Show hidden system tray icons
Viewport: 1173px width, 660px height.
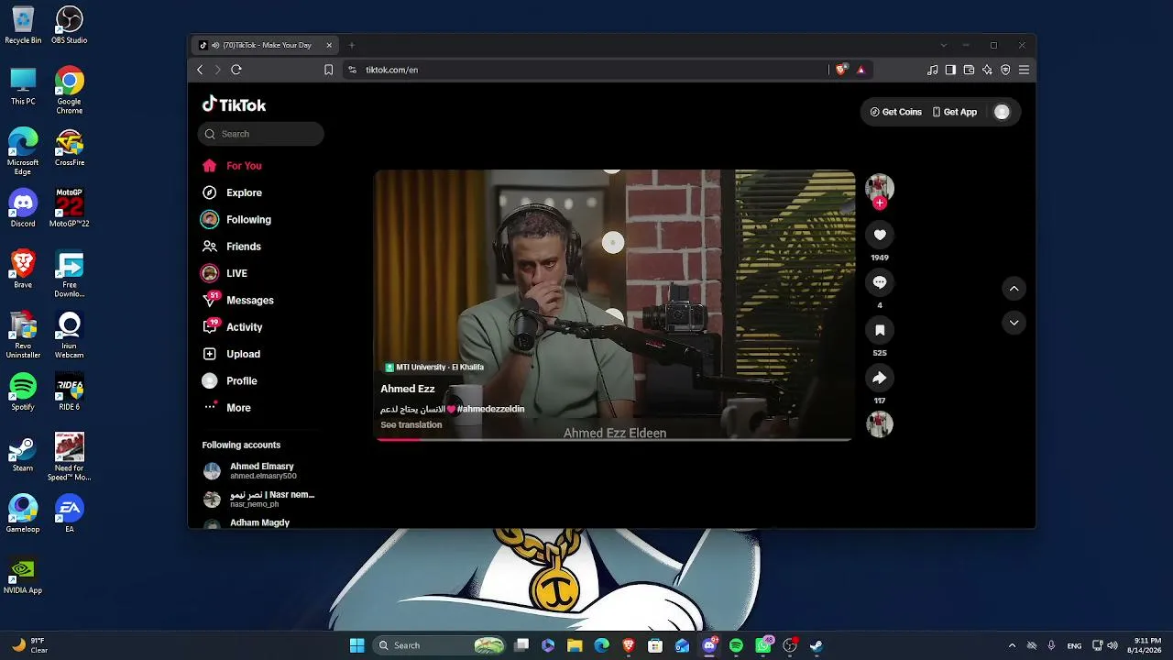tap(1012, 645)
